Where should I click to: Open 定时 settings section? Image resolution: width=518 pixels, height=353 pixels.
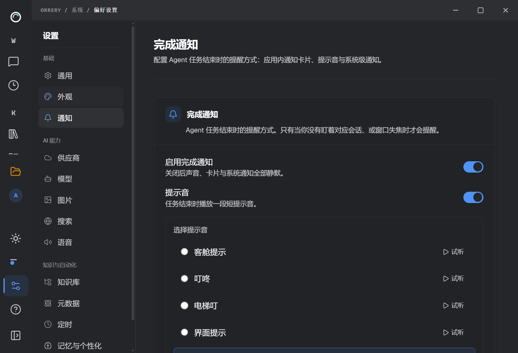[x=81, y=324]
